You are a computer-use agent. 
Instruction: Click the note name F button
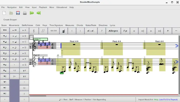[24, 59]
